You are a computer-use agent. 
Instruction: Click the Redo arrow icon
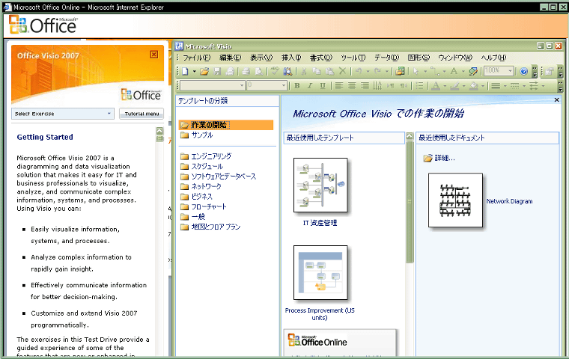coord(378,71)
